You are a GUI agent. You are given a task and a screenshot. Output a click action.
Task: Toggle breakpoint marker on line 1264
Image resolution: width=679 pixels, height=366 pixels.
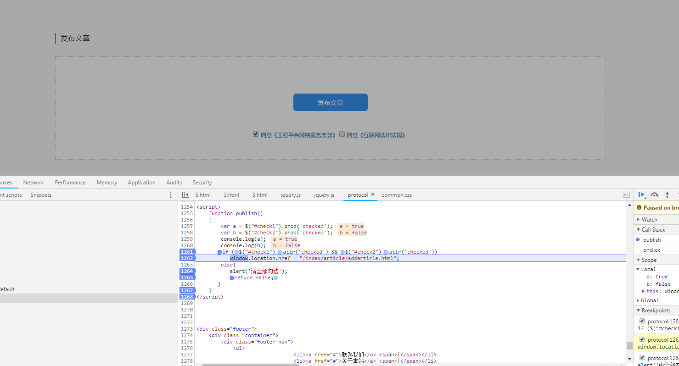click(187, 271)
